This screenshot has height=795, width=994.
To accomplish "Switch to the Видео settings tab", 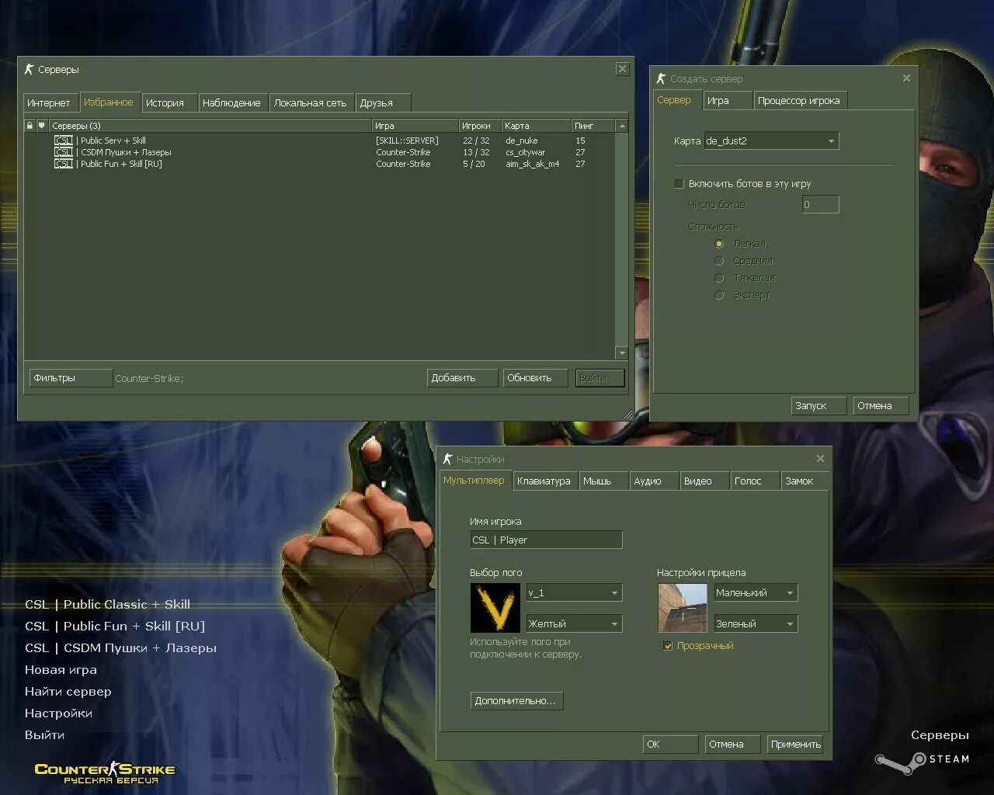I will pyautogui.click(x=704, y=481).
